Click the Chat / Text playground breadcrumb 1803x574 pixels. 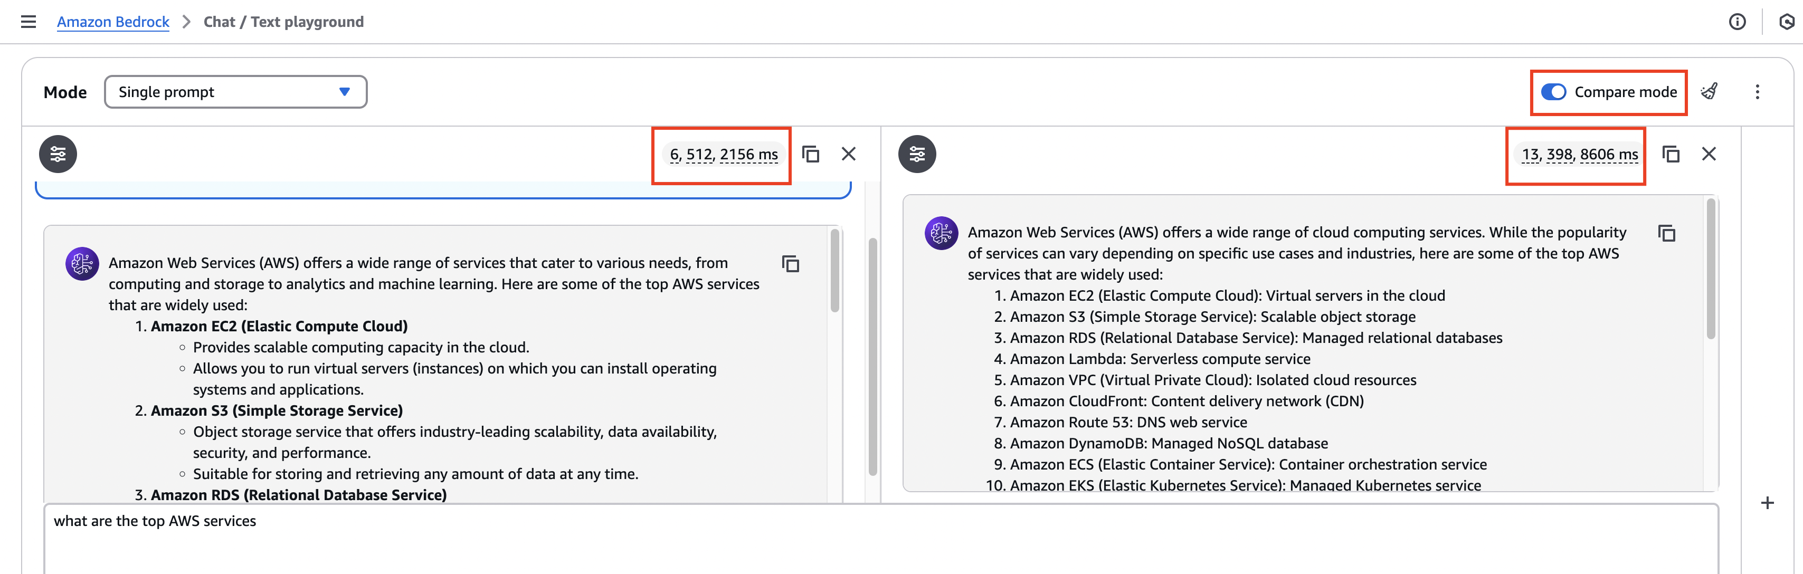coord(283,22)
